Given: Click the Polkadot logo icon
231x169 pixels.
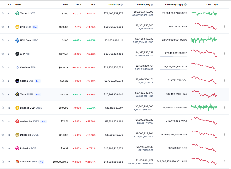Looking at the screenshot, I should point(17,148).
